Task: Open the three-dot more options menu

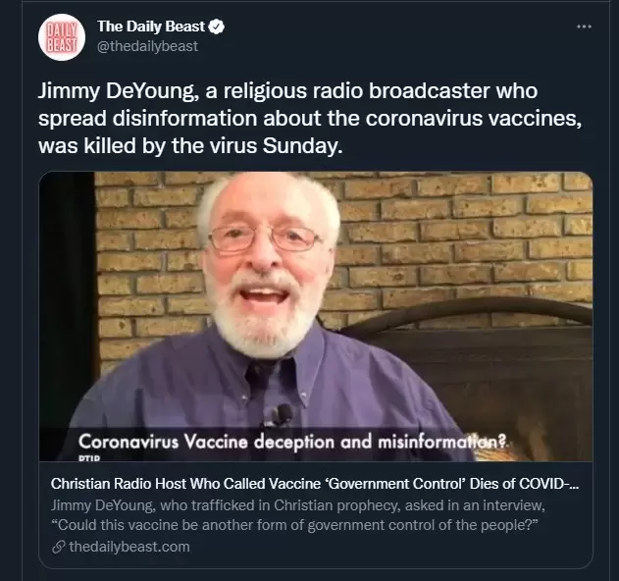Action: coord(585,26)
